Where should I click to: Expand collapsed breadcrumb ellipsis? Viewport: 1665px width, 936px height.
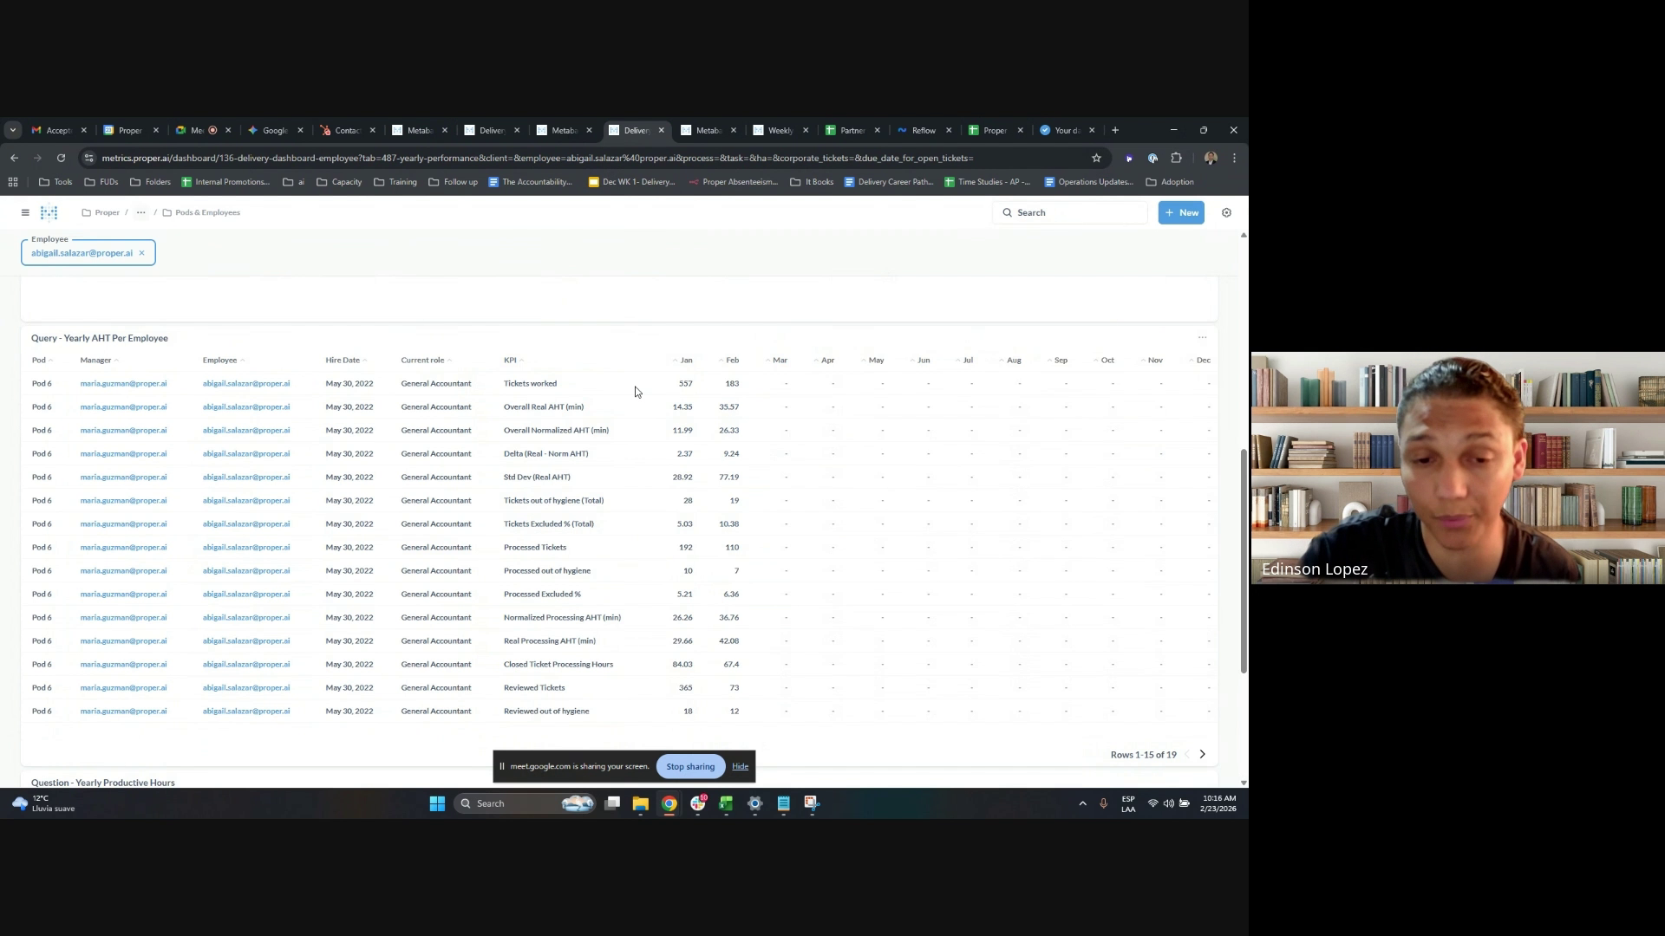tap(140, 212)
